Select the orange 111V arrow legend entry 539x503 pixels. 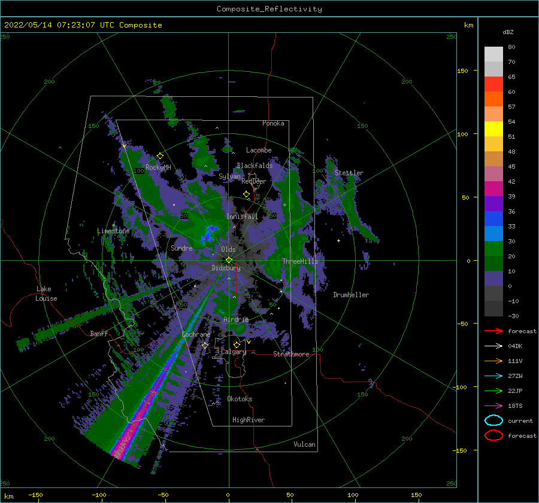493,361
